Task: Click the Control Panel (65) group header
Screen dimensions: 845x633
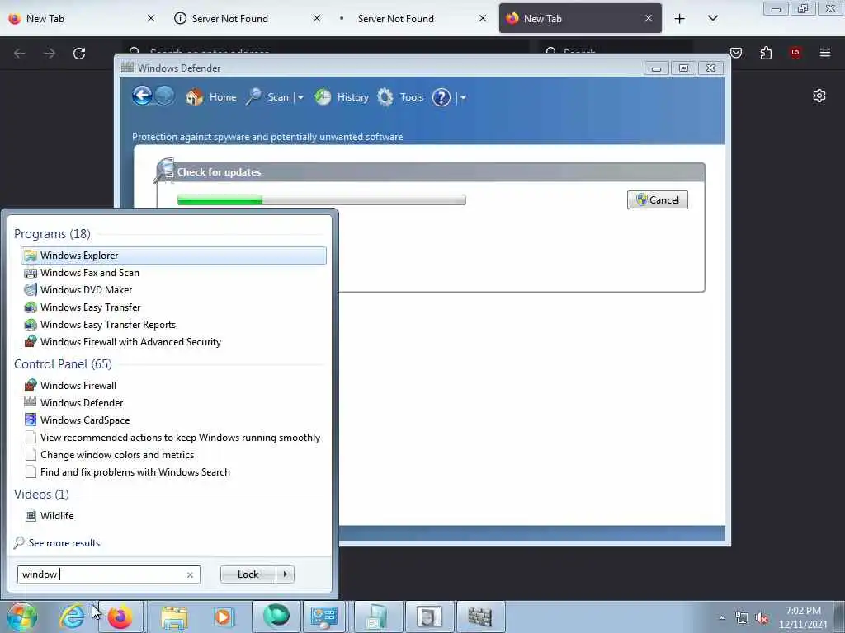Action: (x=63, y=363)
